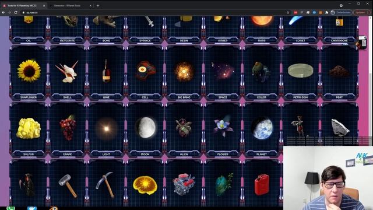Select the Grape bunch element
This screenshot has height=210, width=373.
pos(68,131)
